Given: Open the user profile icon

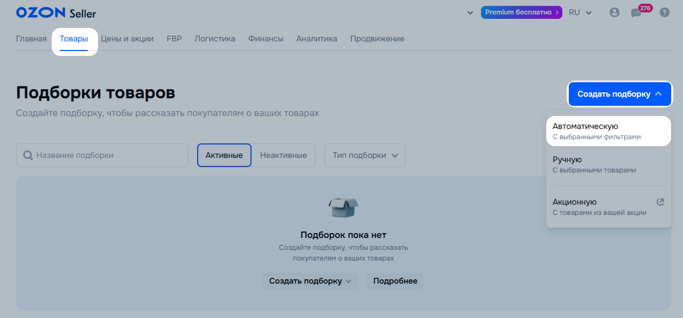Looking at the screenshot, I should [x=614, y=12].
